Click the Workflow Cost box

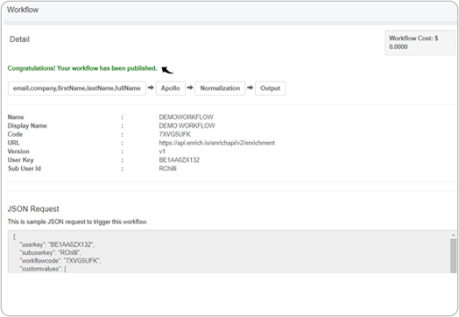[x=420, y=43]
